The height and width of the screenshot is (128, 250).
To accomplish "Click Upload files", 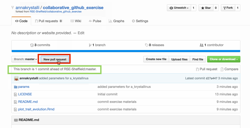I will click(179, 59).
